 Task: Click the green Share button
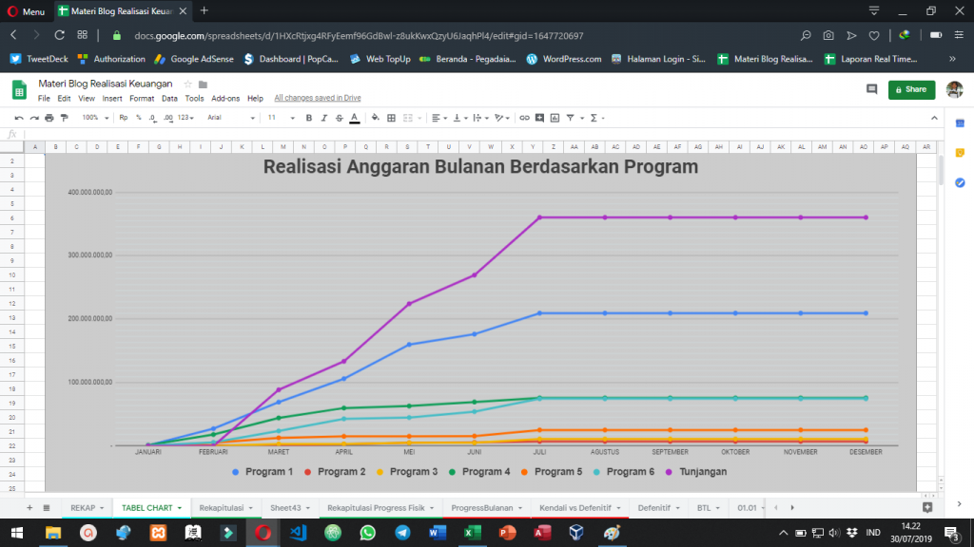910,89
